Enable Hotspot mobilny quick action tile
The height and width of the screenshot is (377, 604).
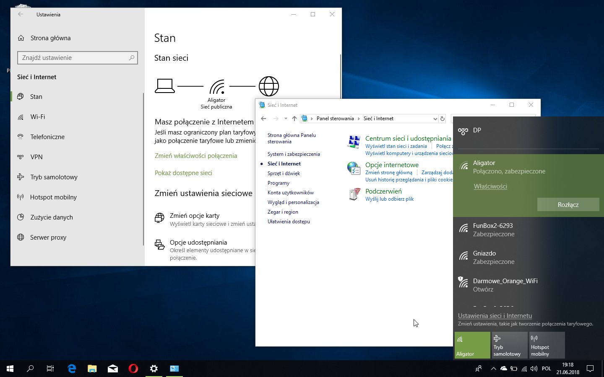pos(547,345)
